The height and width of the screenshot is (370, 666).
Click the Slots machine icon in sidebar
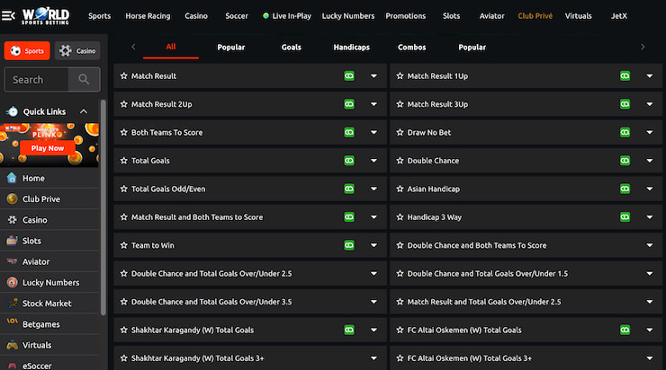pyautogui.click(x=12, y=241)
